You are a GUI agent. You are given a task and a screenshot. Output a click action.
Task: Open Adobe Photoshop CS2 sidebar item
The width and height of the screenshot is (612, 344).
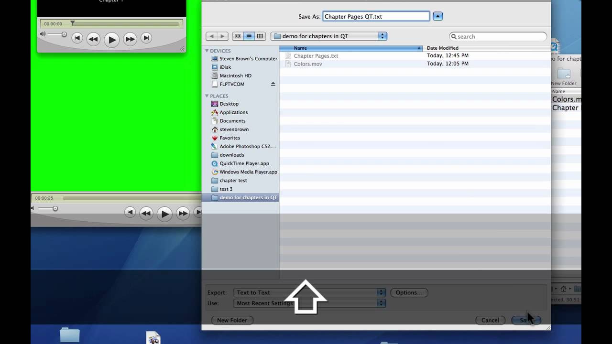pyautogui.click(x=244, y=147)
